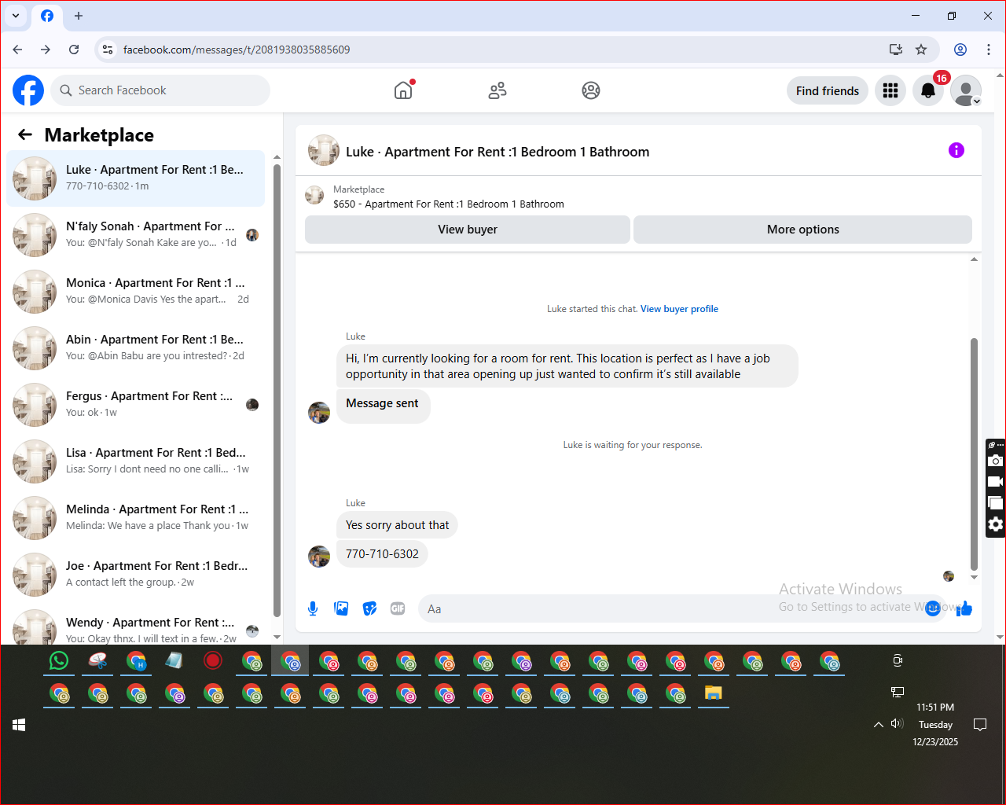The width and height of the screenshot is (1006, 805).
Task: Open File Explorer from the taskbar
Action: (x=713, y=693)
